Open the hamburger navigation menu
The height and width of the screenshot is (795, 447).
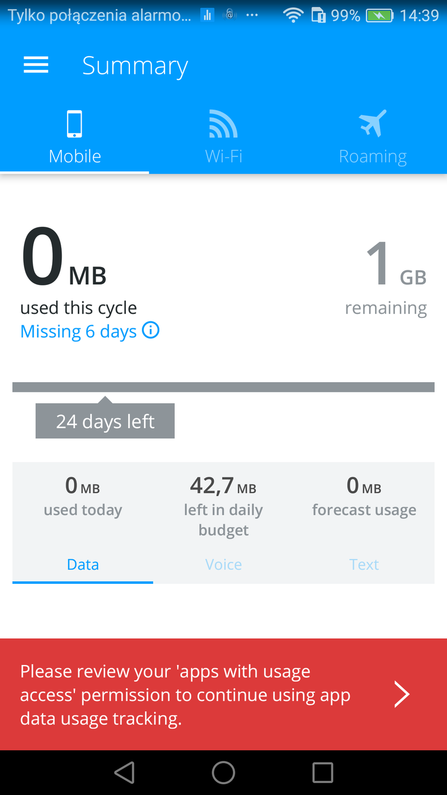pyautogui.click(x=36, y=65)
